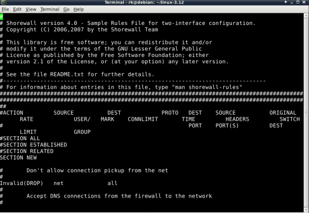Click the 'GROUP' header text
The height and width of the screenshot is (213, 309).
pos(82,132)
